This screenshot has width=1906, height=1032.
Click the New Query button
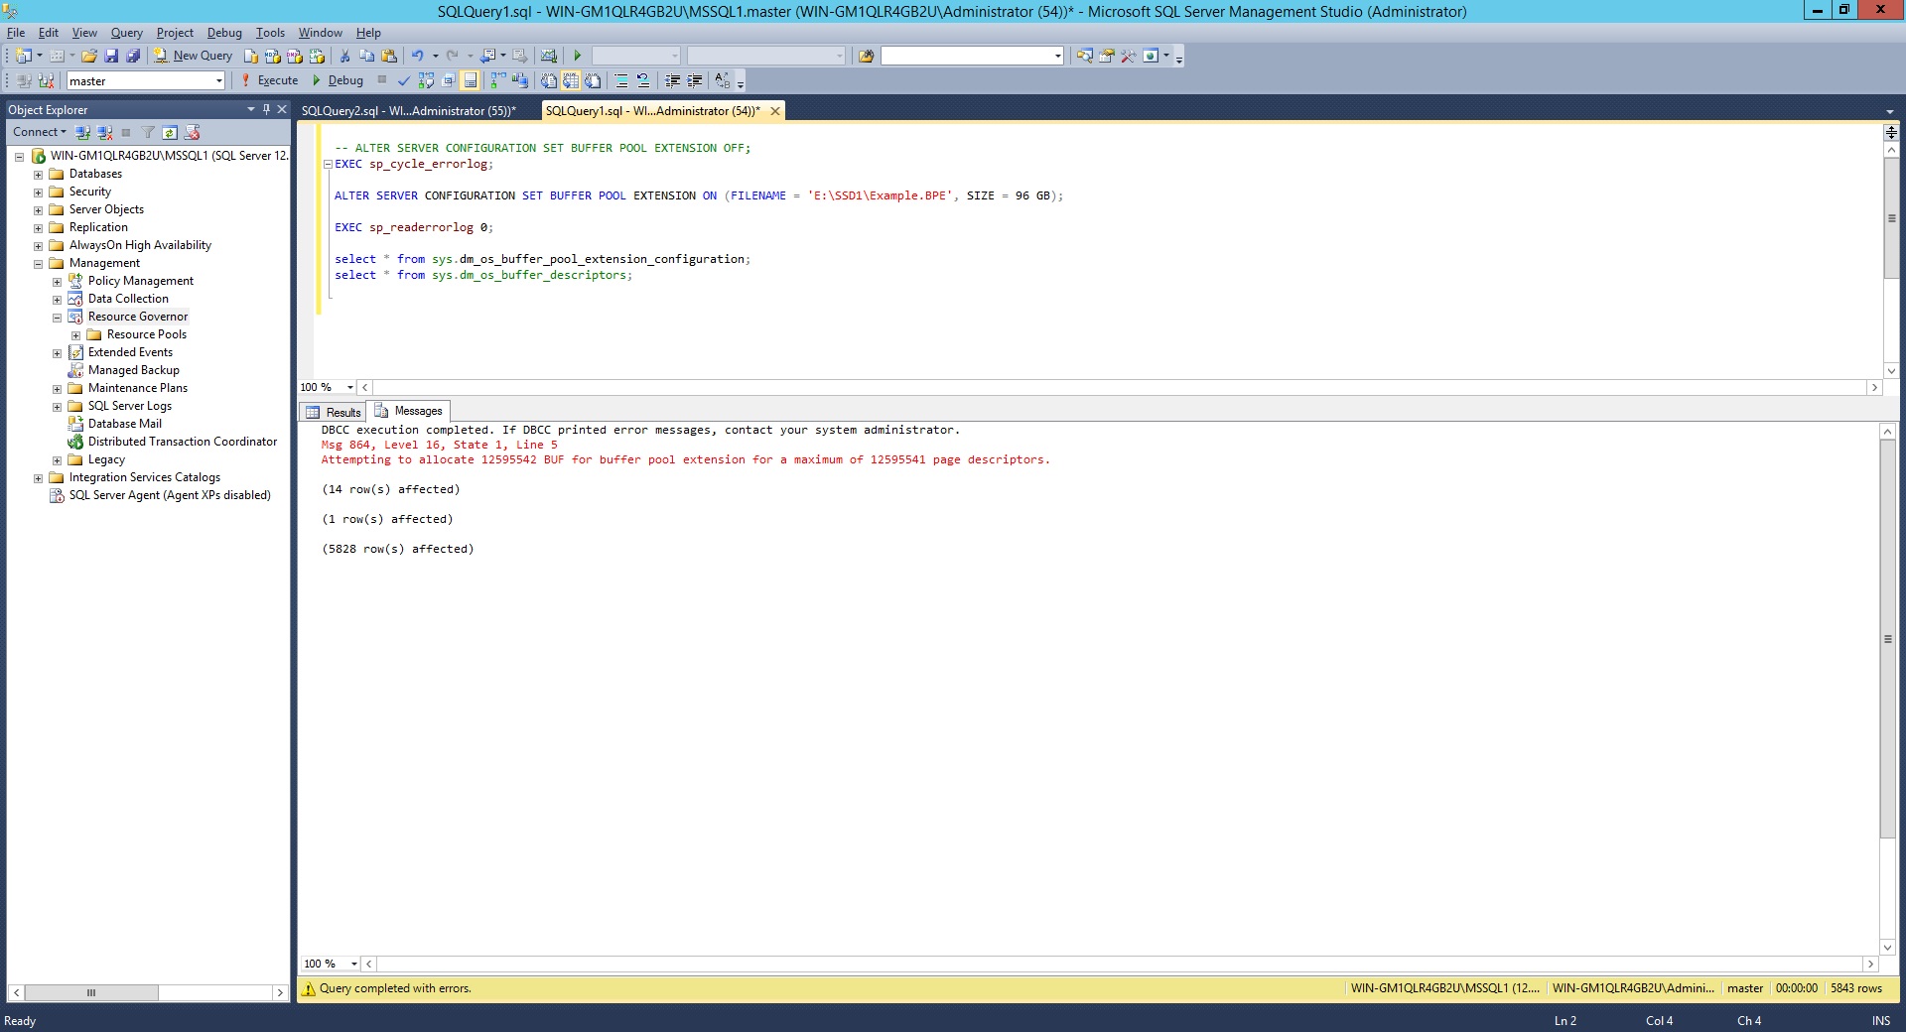[193, 56]
